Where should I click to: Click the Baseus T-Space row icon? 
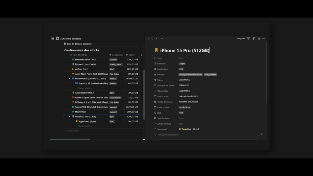click(73, 98)
